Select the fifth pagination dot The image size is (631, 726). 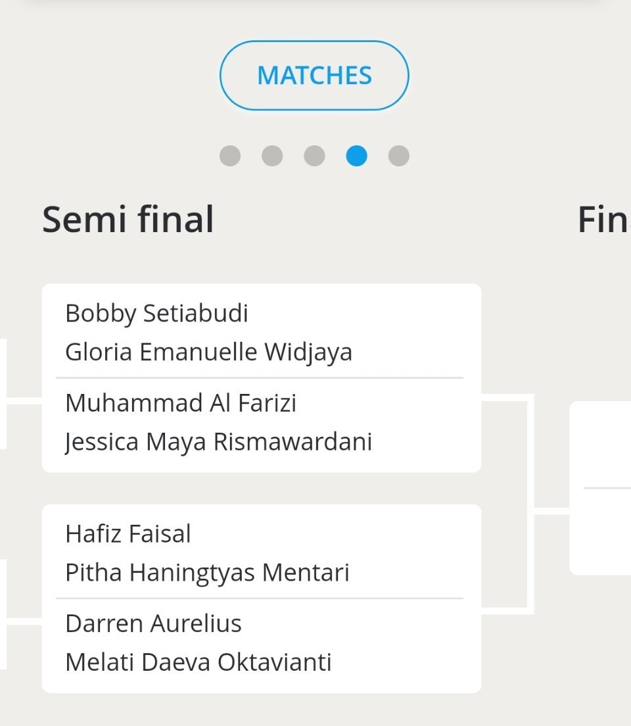point(398,156)
